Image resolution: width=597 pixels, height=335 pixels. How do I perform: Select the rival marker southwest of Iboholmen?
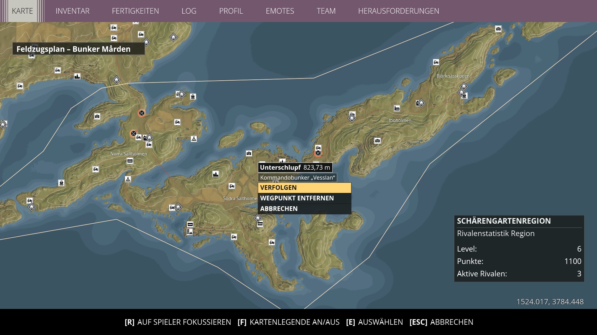pyautogui.click(x=318, y=153)
